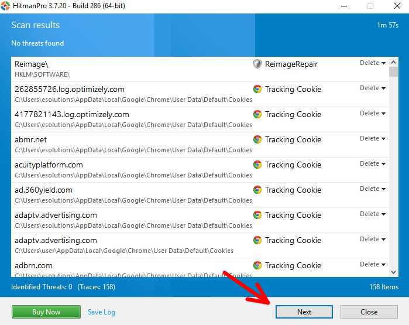
Task: Click Chrome icon in ad.360yield.com row
Action: (x=257, y=190)
